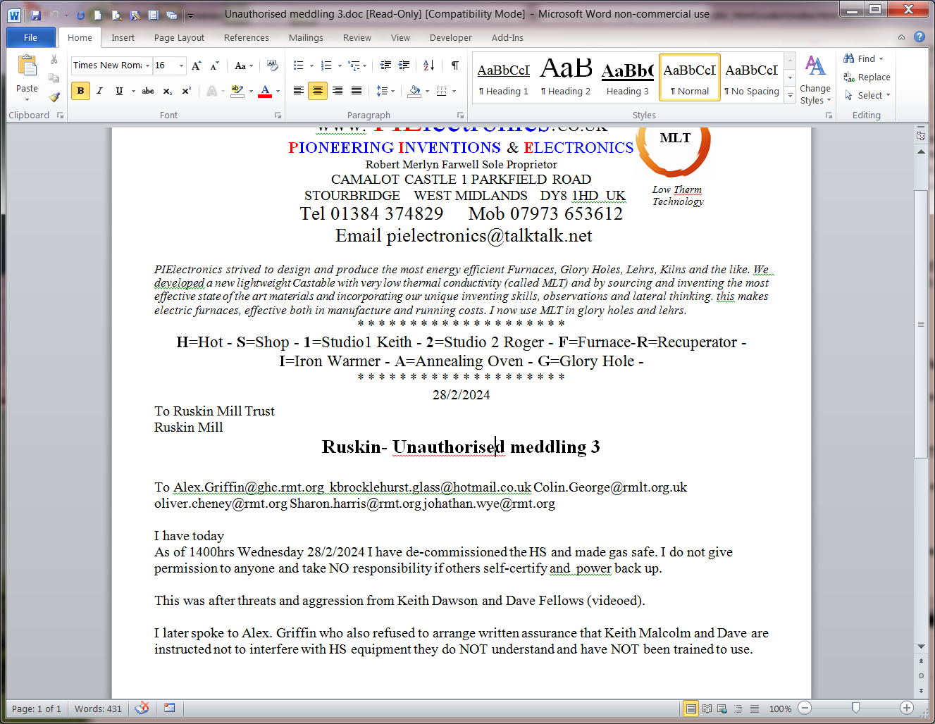
Task: Open bullets list dropdown arrow
Action: [x=311, y=65]
